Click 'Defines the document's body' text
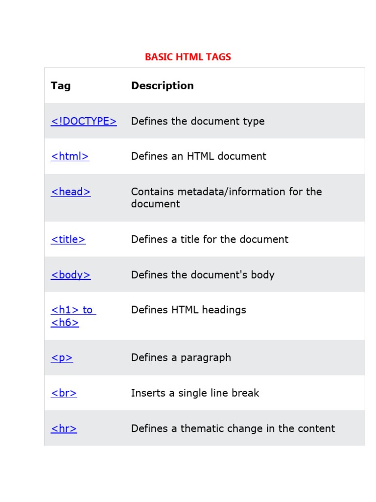Screen dimensions: 376x502 (x=203, y=275)
